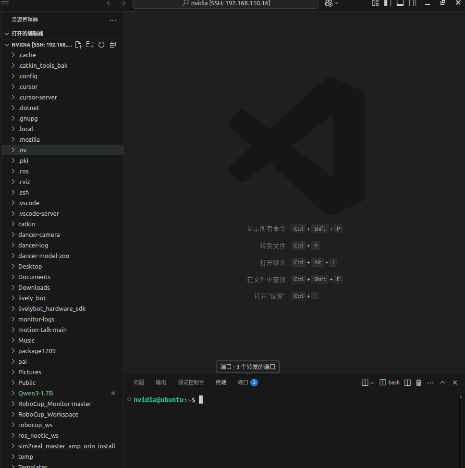Select the .mozilla folder
This screenshot has height=468, width=465.
tap(62, 139)
